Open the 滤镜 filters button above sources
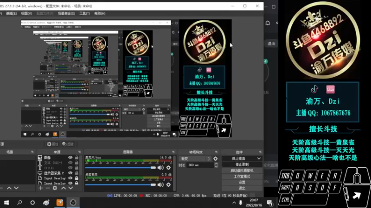This screenshot has height=208, width=371. pos(68,144)
